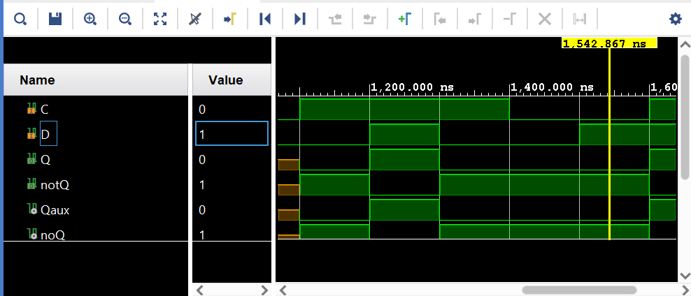This screenshot has width=691, height=296.
Task: Click Toggle Measurement Display icon
Action: click(580, 19)
